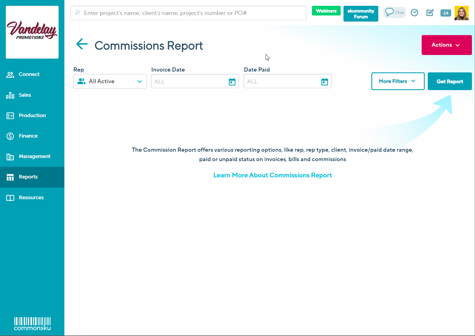Go to Finance in the sidebar
The width and height of the screenshot is (475, 336).
click(x=28, y=136)
